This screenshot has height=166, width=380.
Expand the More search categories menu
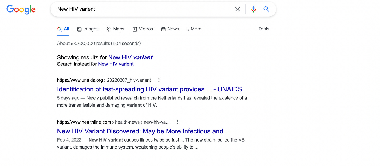pyautogui.click(x=194, y=29)
